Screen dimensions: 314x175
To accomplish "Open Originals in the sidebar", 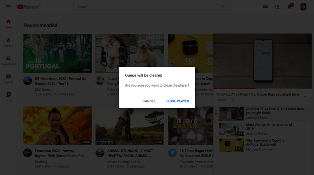I will (x=8, y=78).
